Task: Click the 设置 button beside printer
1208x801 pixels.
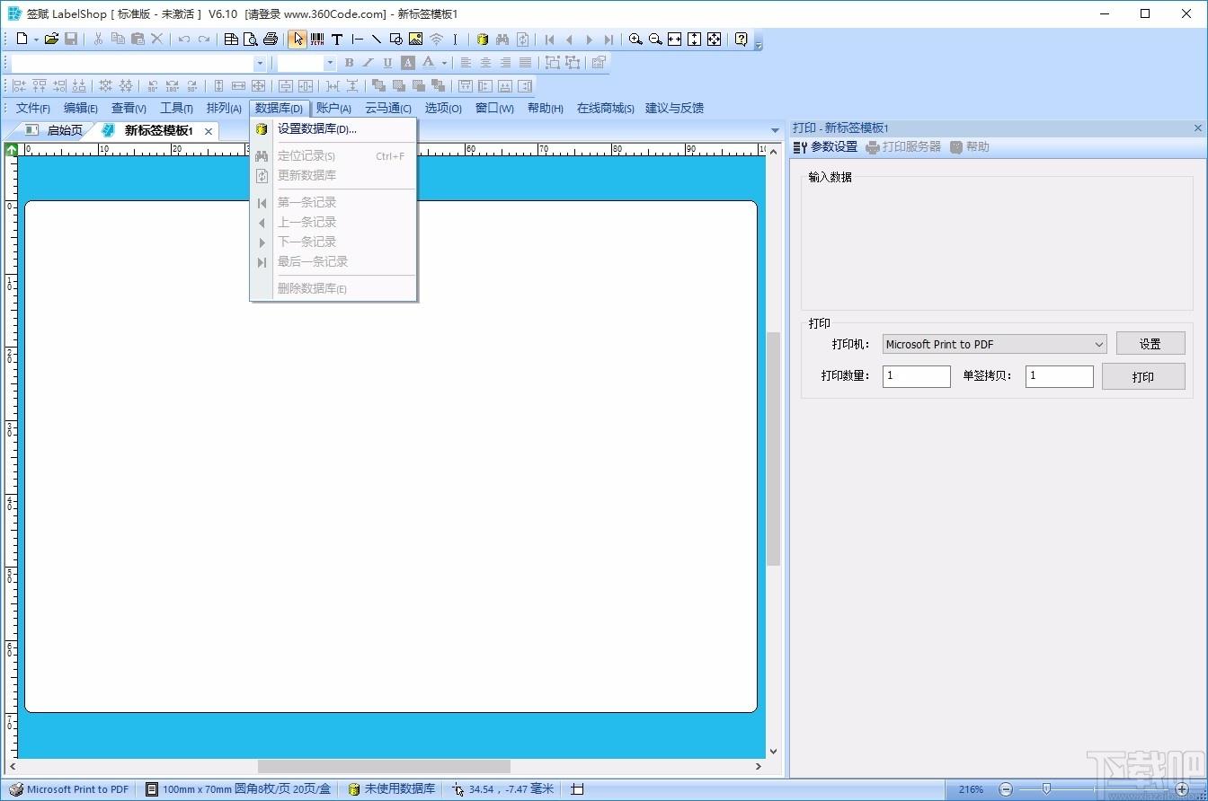Action: tap(1150, 343)
